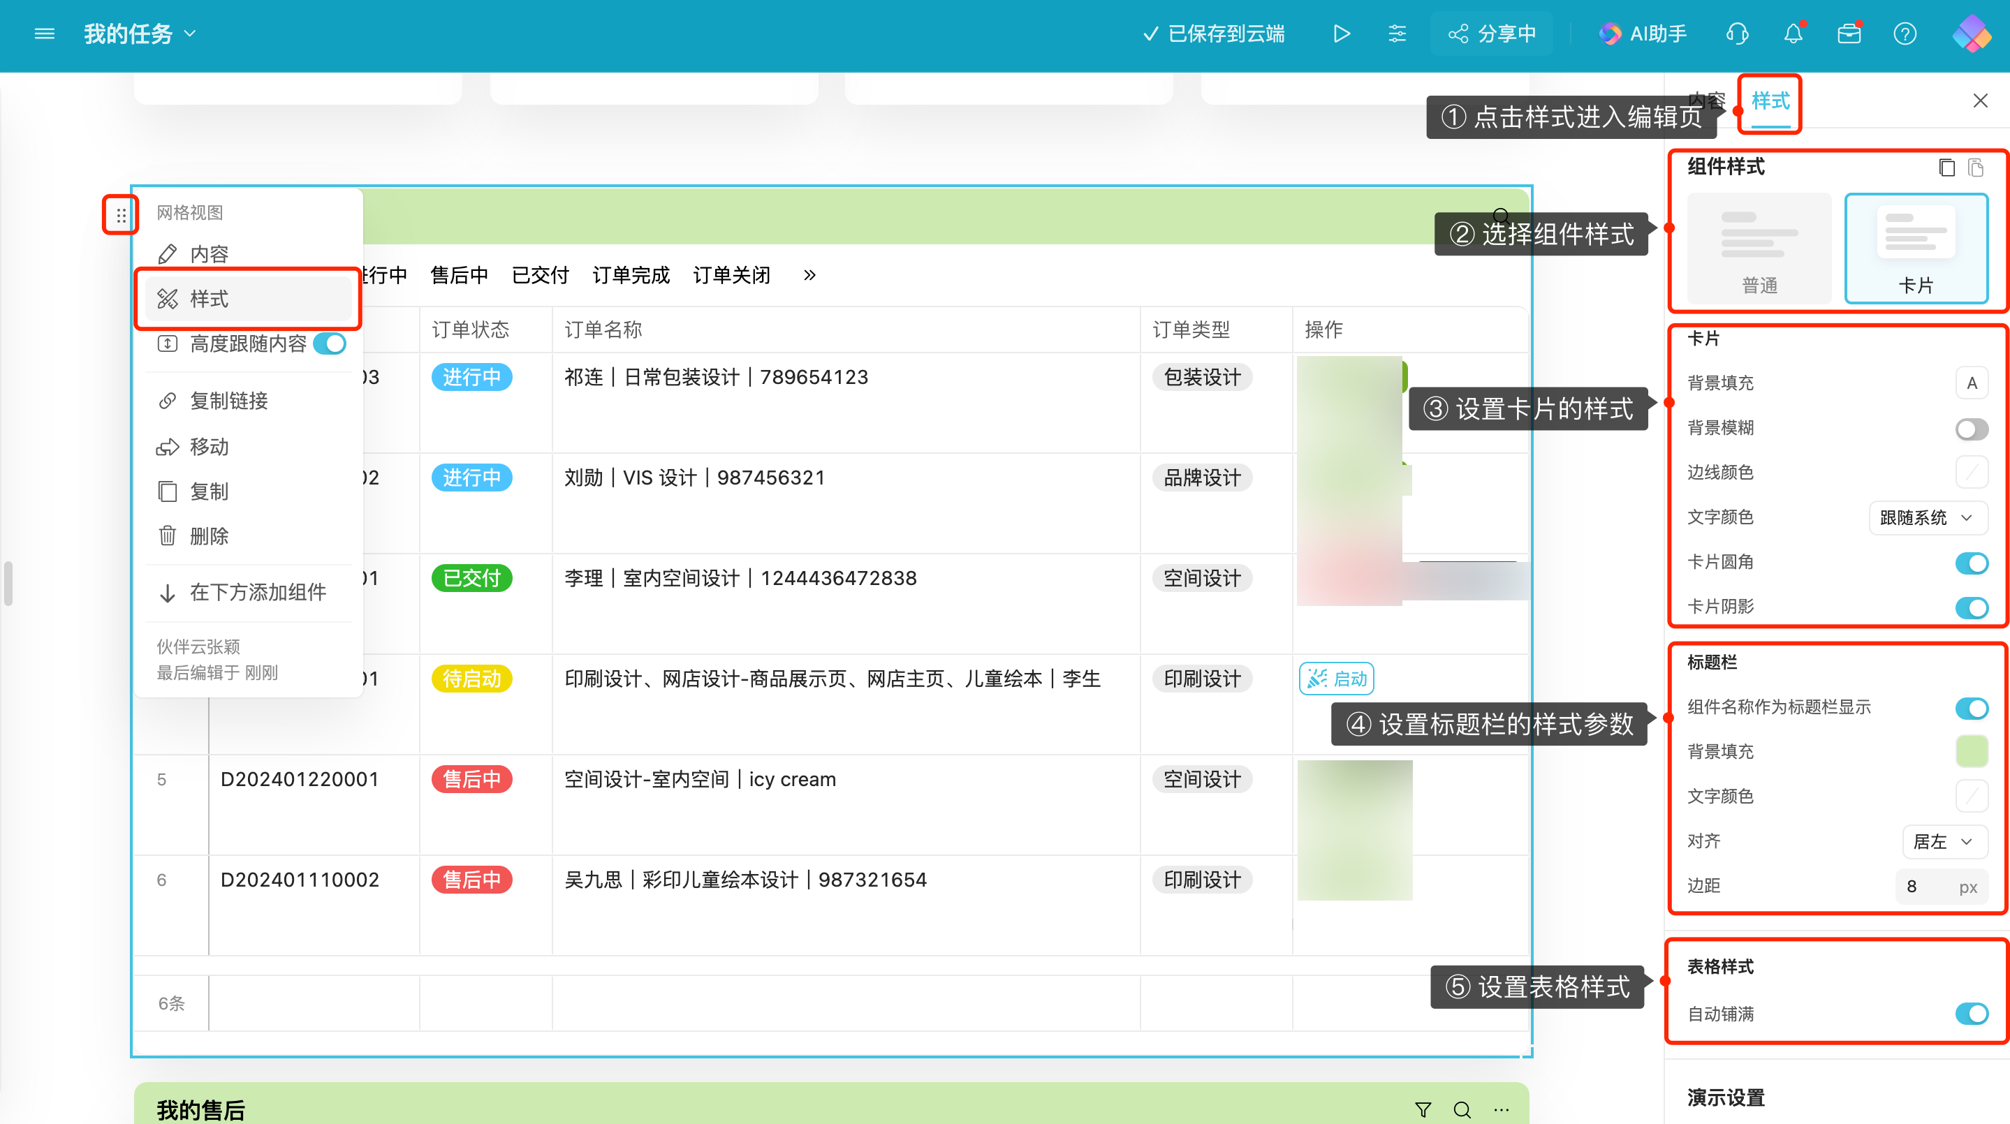Expand more status tabs with the » arrow
The image size is (2010, 1124).
click(809, 275)
